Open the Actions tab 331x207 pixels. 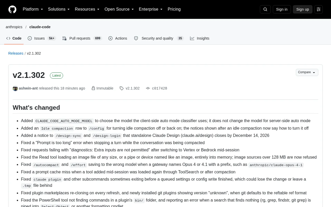pyautogui.click(x=118, y=38)
